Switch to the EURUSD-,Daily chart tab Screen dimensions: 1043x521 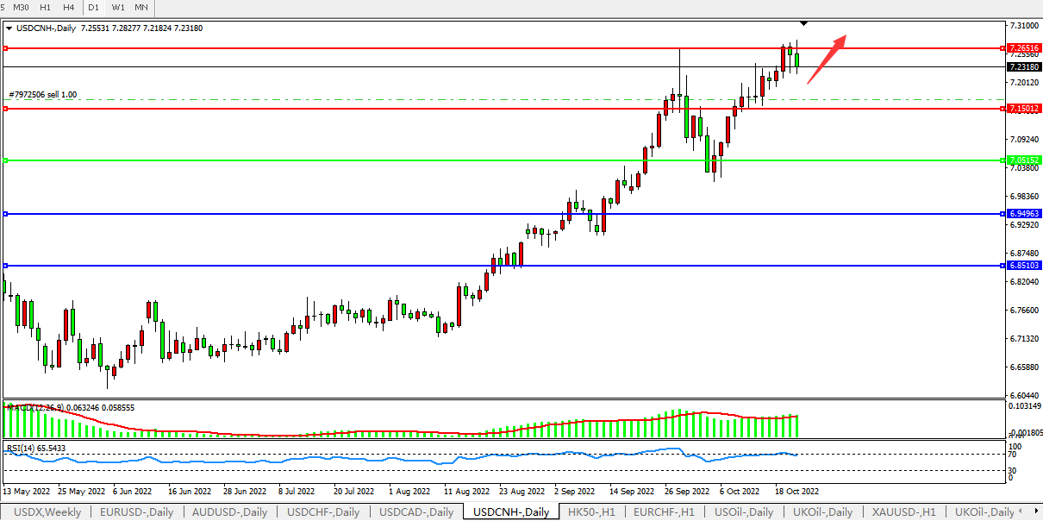coord(136,512)
